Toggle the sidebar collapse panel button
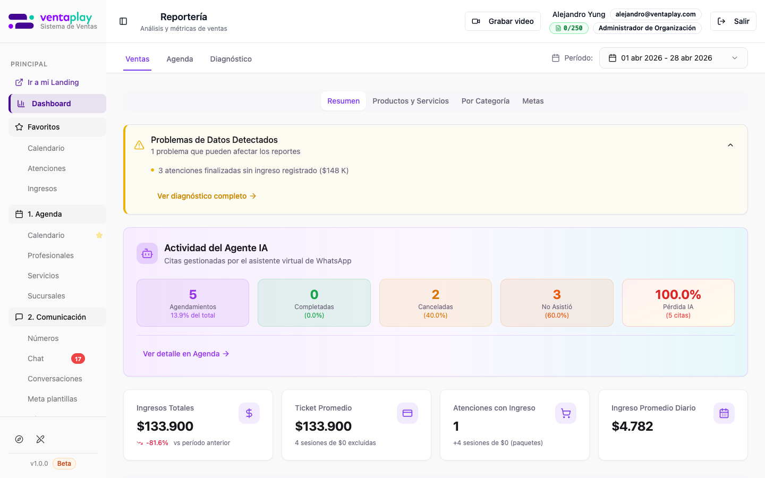This screenshot has width=765, height=478. pyautogui.click(x=123, y=21)
